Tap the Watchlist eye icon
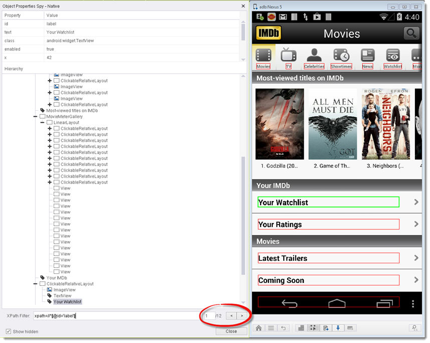 tap(393, 55)
